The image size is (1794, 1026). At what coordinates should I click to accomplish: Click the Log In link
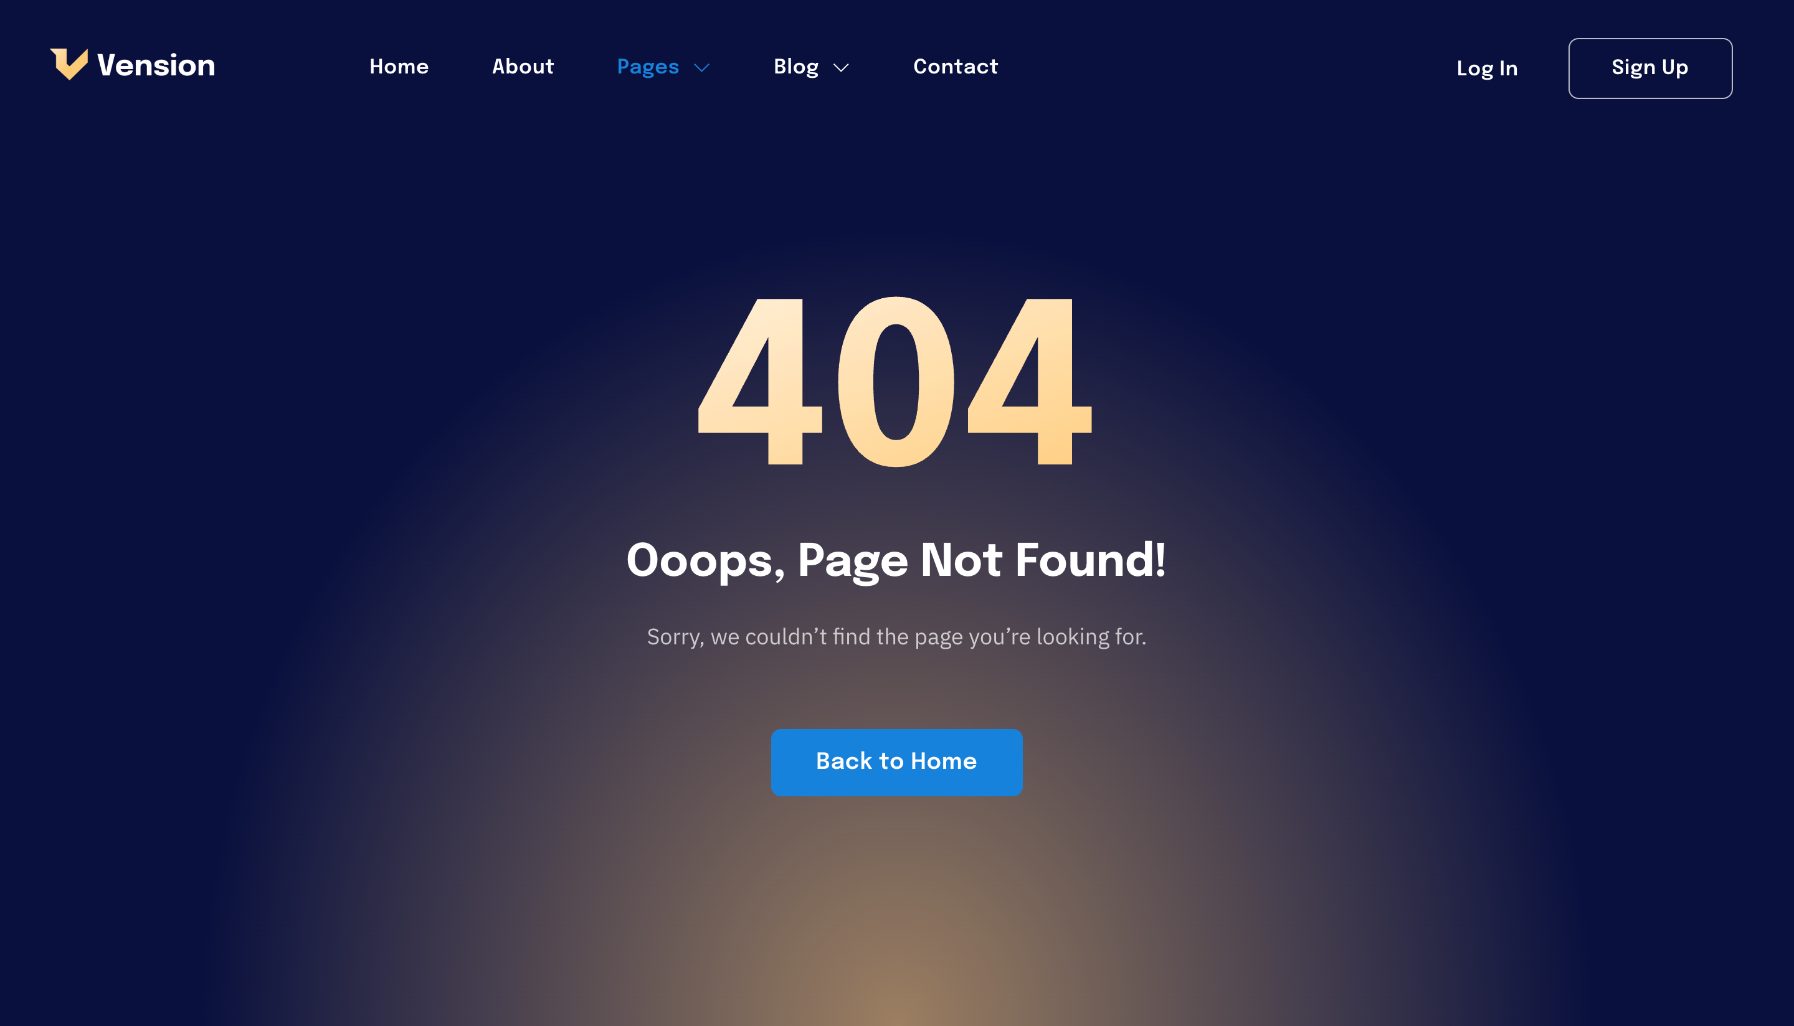pos(1487,69)
